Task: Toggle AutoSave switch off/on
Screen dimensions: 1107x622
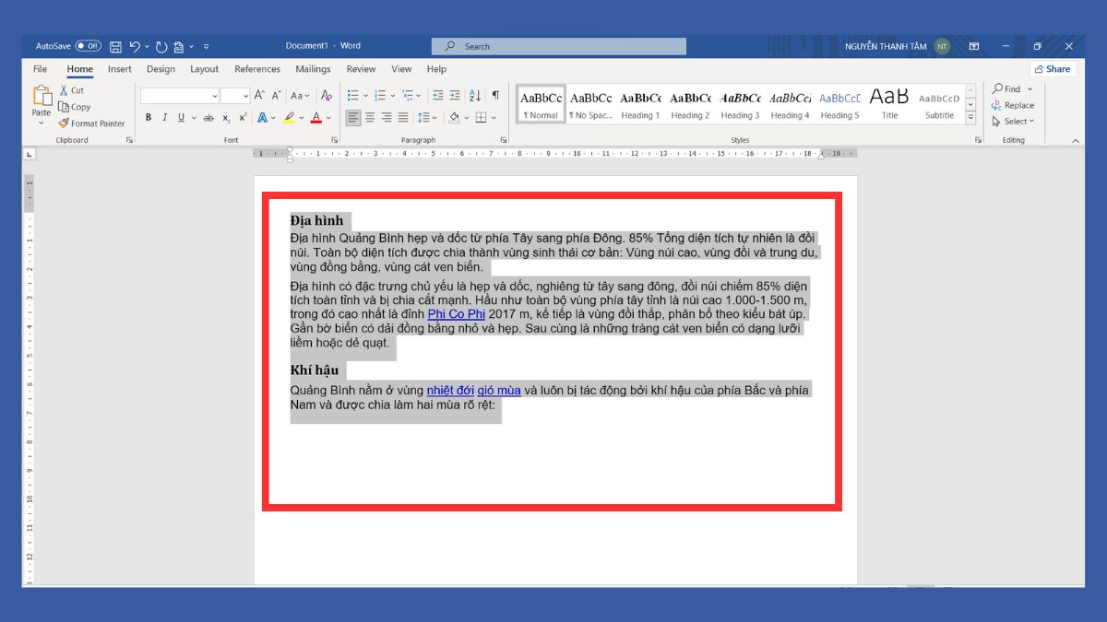Action: click(89, 46)
